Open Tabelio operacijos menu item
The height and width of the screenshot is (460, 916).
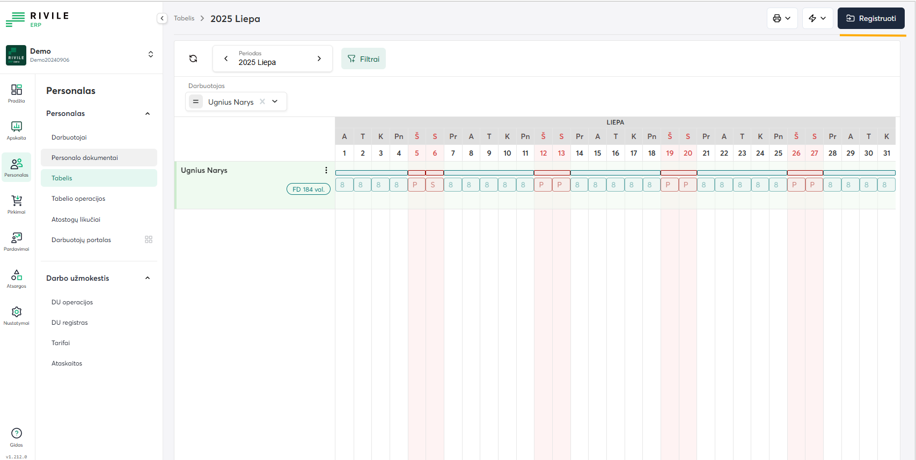pos(78,199)
